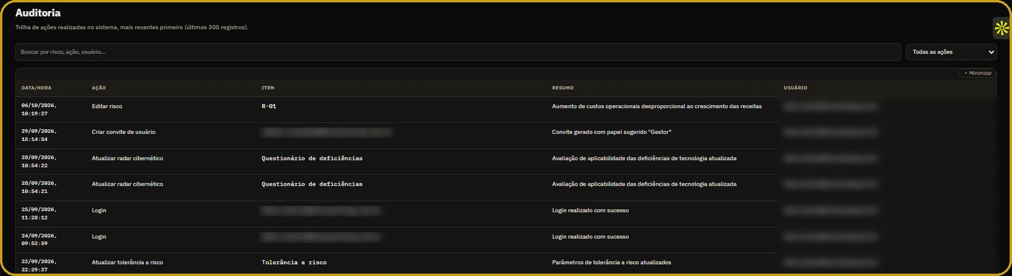Click the 06/10/2026, 10:19:27 timestamp
Image resolution: width=1012 pixels, height=276 pixels.
[39, 109]
